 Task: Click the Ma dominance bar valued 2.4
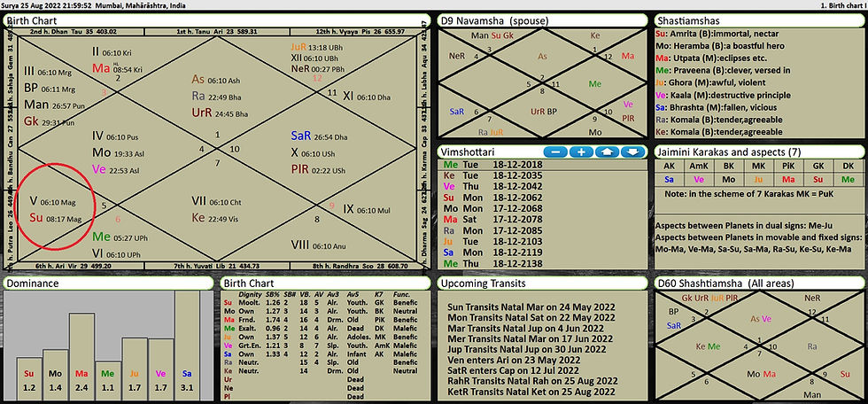click(x=81, y=356)
